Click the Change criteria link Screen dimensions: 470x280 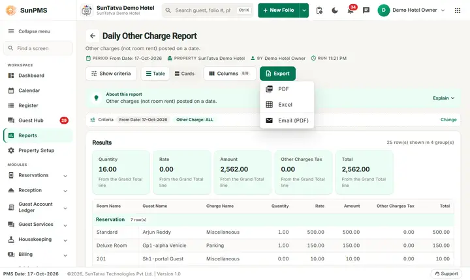448,120
